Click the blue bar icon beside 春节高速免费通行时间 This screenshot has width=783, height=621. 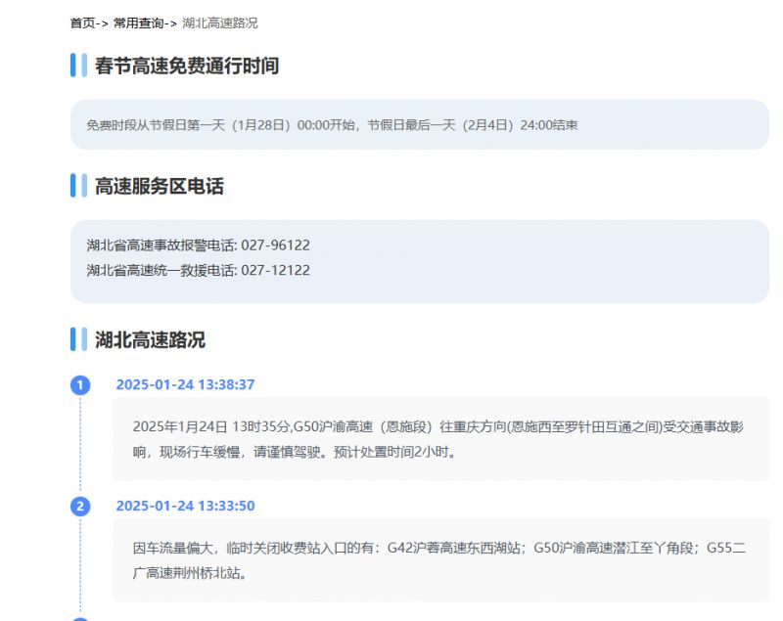[x=76, y=67]
